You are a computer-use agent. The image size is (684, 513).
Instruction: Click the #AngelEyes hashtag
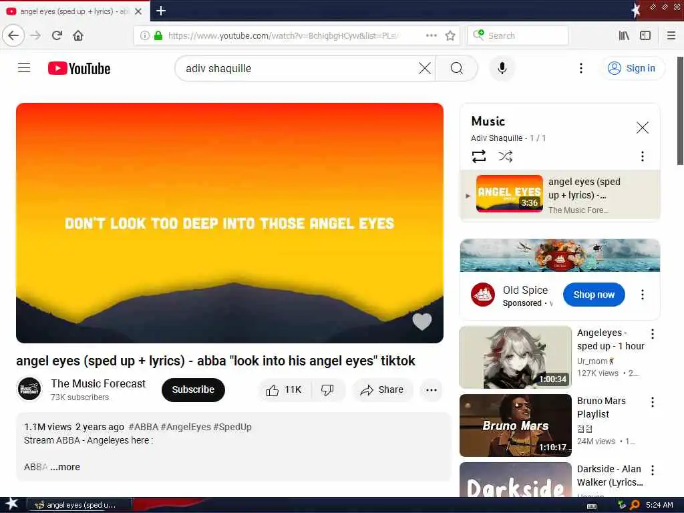pyautogui.click(x=186, y=427)
